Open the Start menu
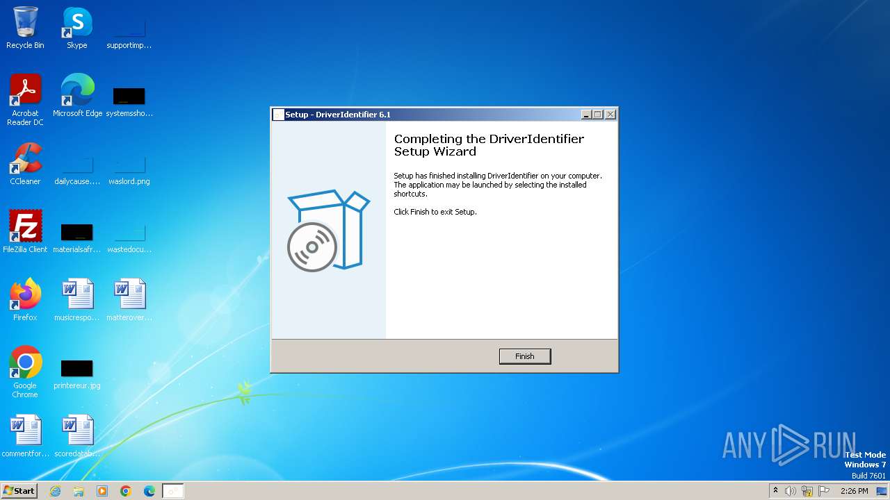 [x=19, y=490]
